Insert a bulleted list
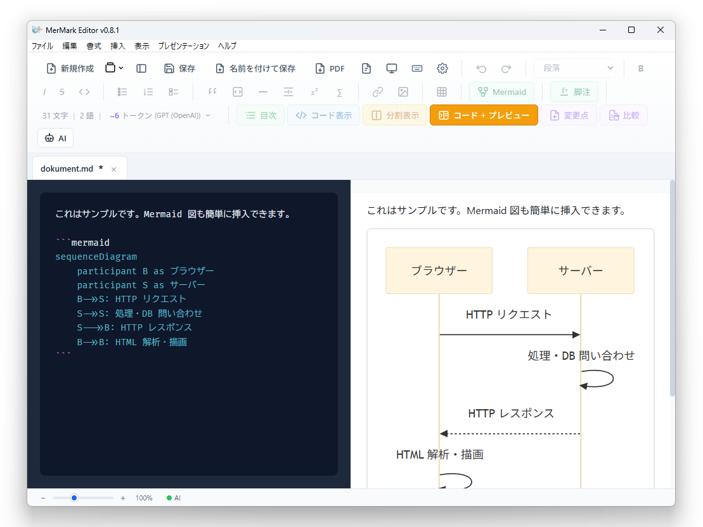This screenshot has height=527, width=703. [122, 92]
